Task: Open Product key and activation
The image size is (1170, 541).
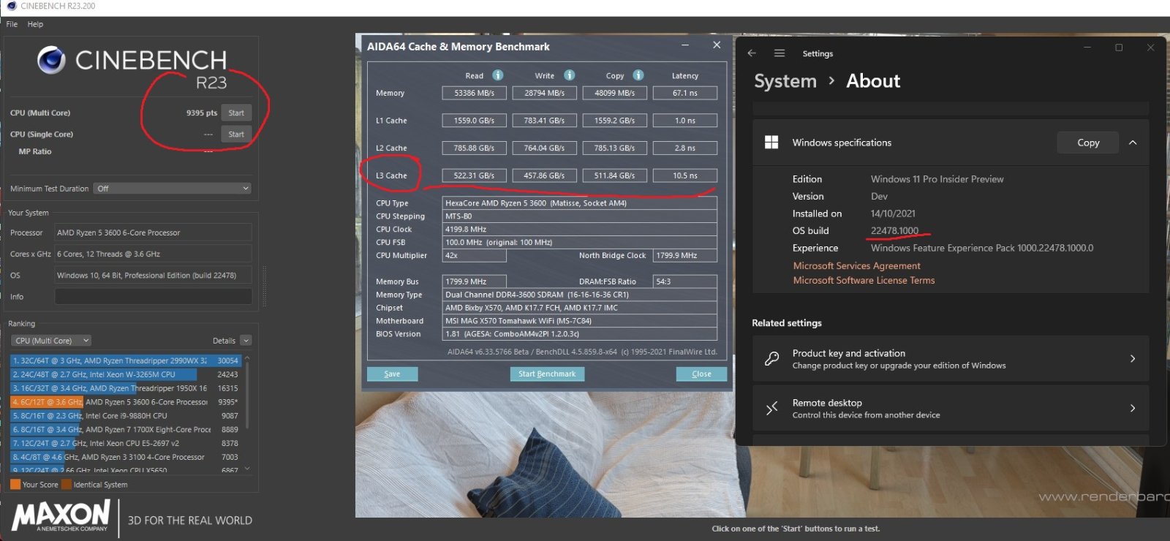Action: pyautogui.click(x=951, y=358)
